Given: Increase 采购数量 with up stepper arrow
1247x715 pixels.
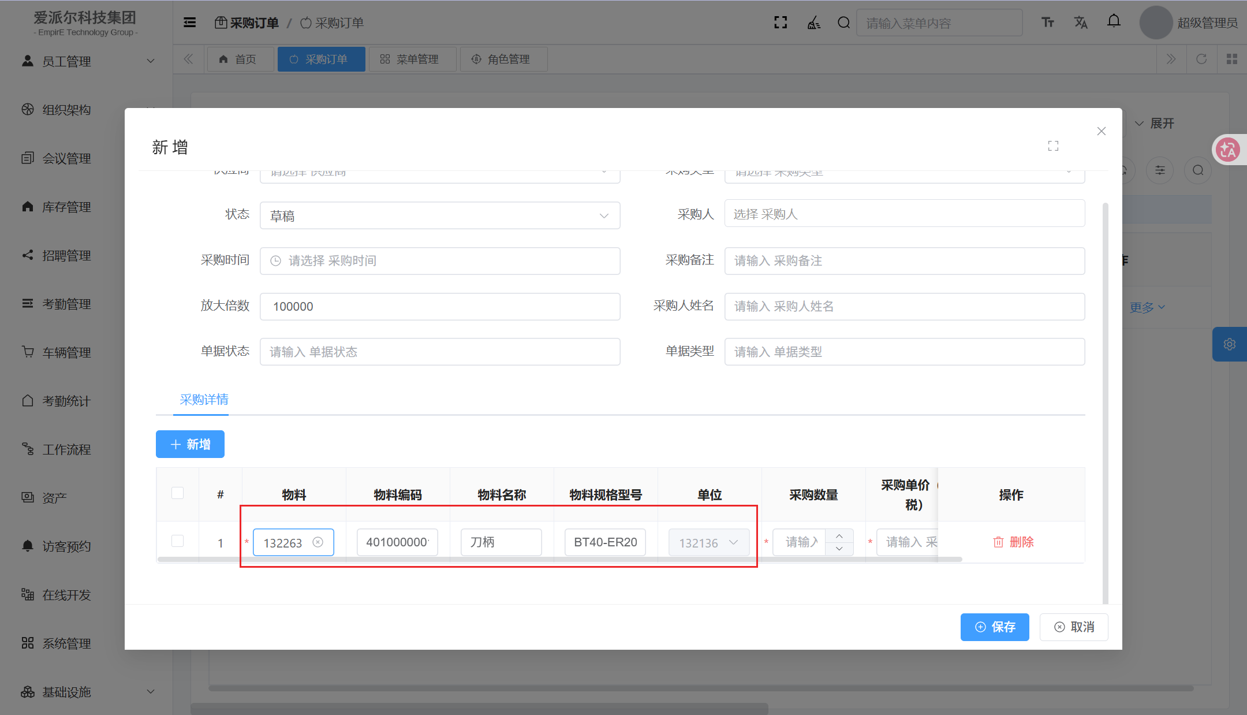Looking at the screenshot, I should pos(839,536).
